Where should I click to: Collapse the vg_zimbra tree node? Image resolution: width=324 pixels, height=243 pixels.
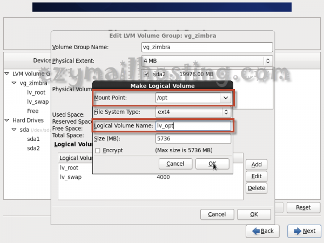(x=14, y=83)
